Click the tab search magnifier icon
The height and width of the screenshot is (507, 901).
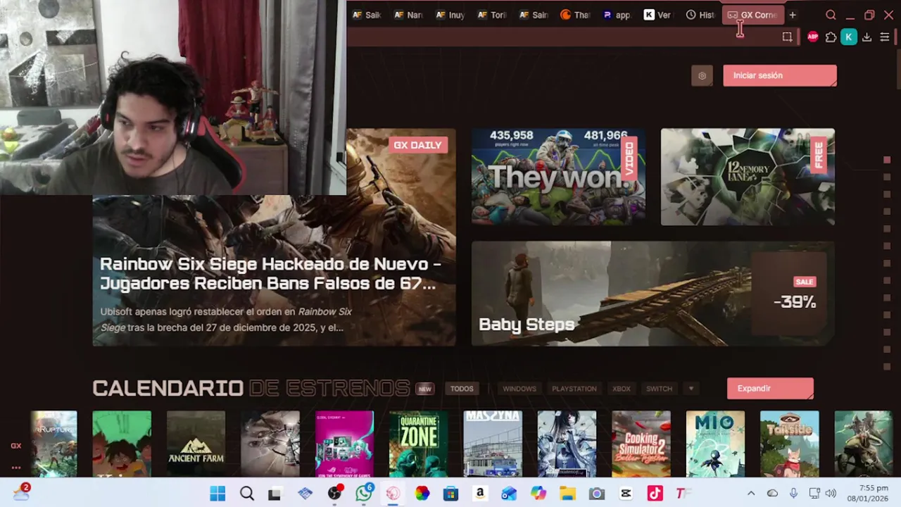pos(831,15)
